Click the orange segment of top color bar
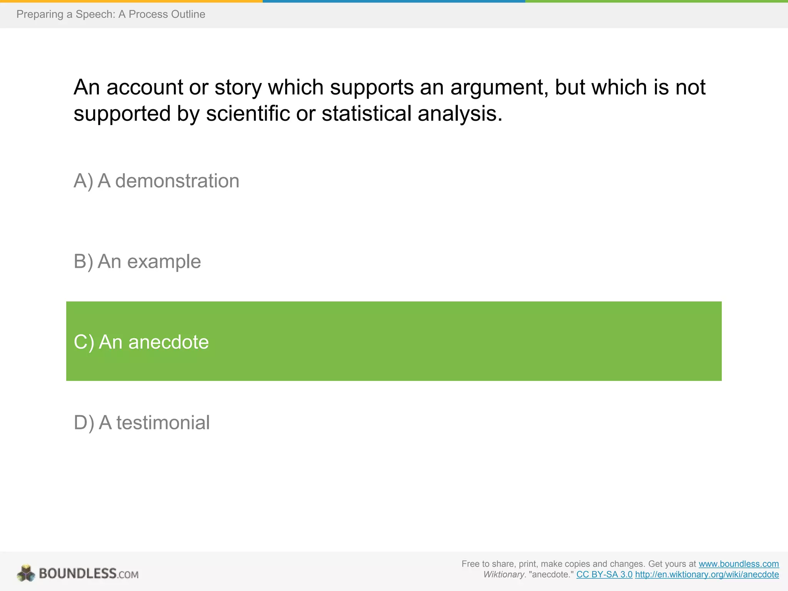Screen dimensions: 788x591 131,1
